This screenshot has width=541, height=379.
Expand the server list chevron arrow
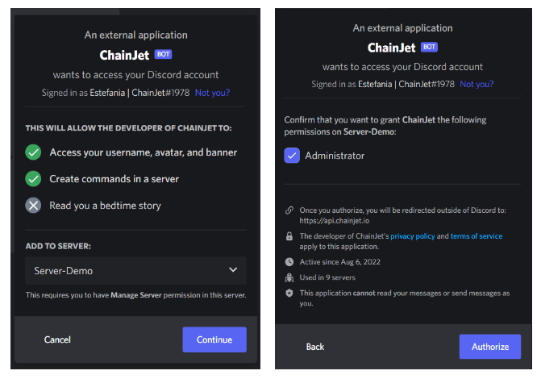coord(234,270)
